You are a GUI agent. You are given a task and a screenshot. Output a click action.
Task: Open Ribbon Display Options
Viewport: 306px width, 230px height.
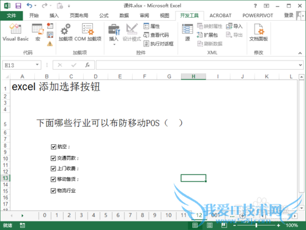pyautogui.click(x=266, y=6)
